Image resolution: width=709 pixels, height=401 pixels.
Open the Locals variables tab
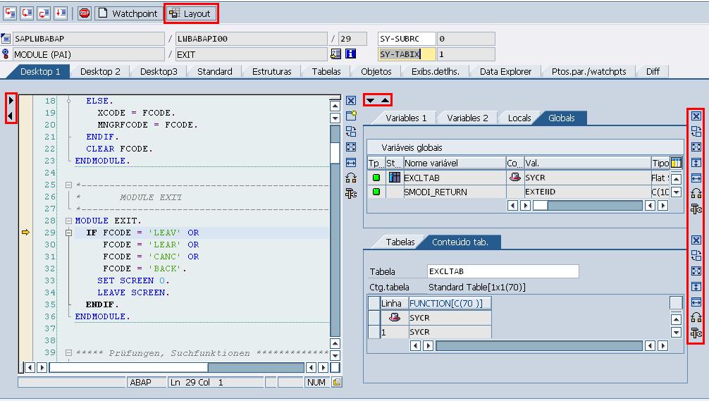coord(519,118)
